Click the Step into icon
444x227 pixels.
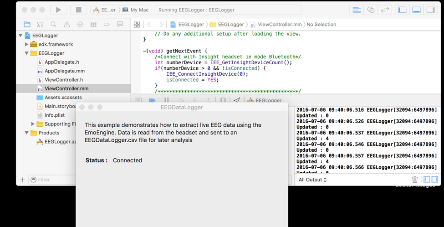click(195, 100)
